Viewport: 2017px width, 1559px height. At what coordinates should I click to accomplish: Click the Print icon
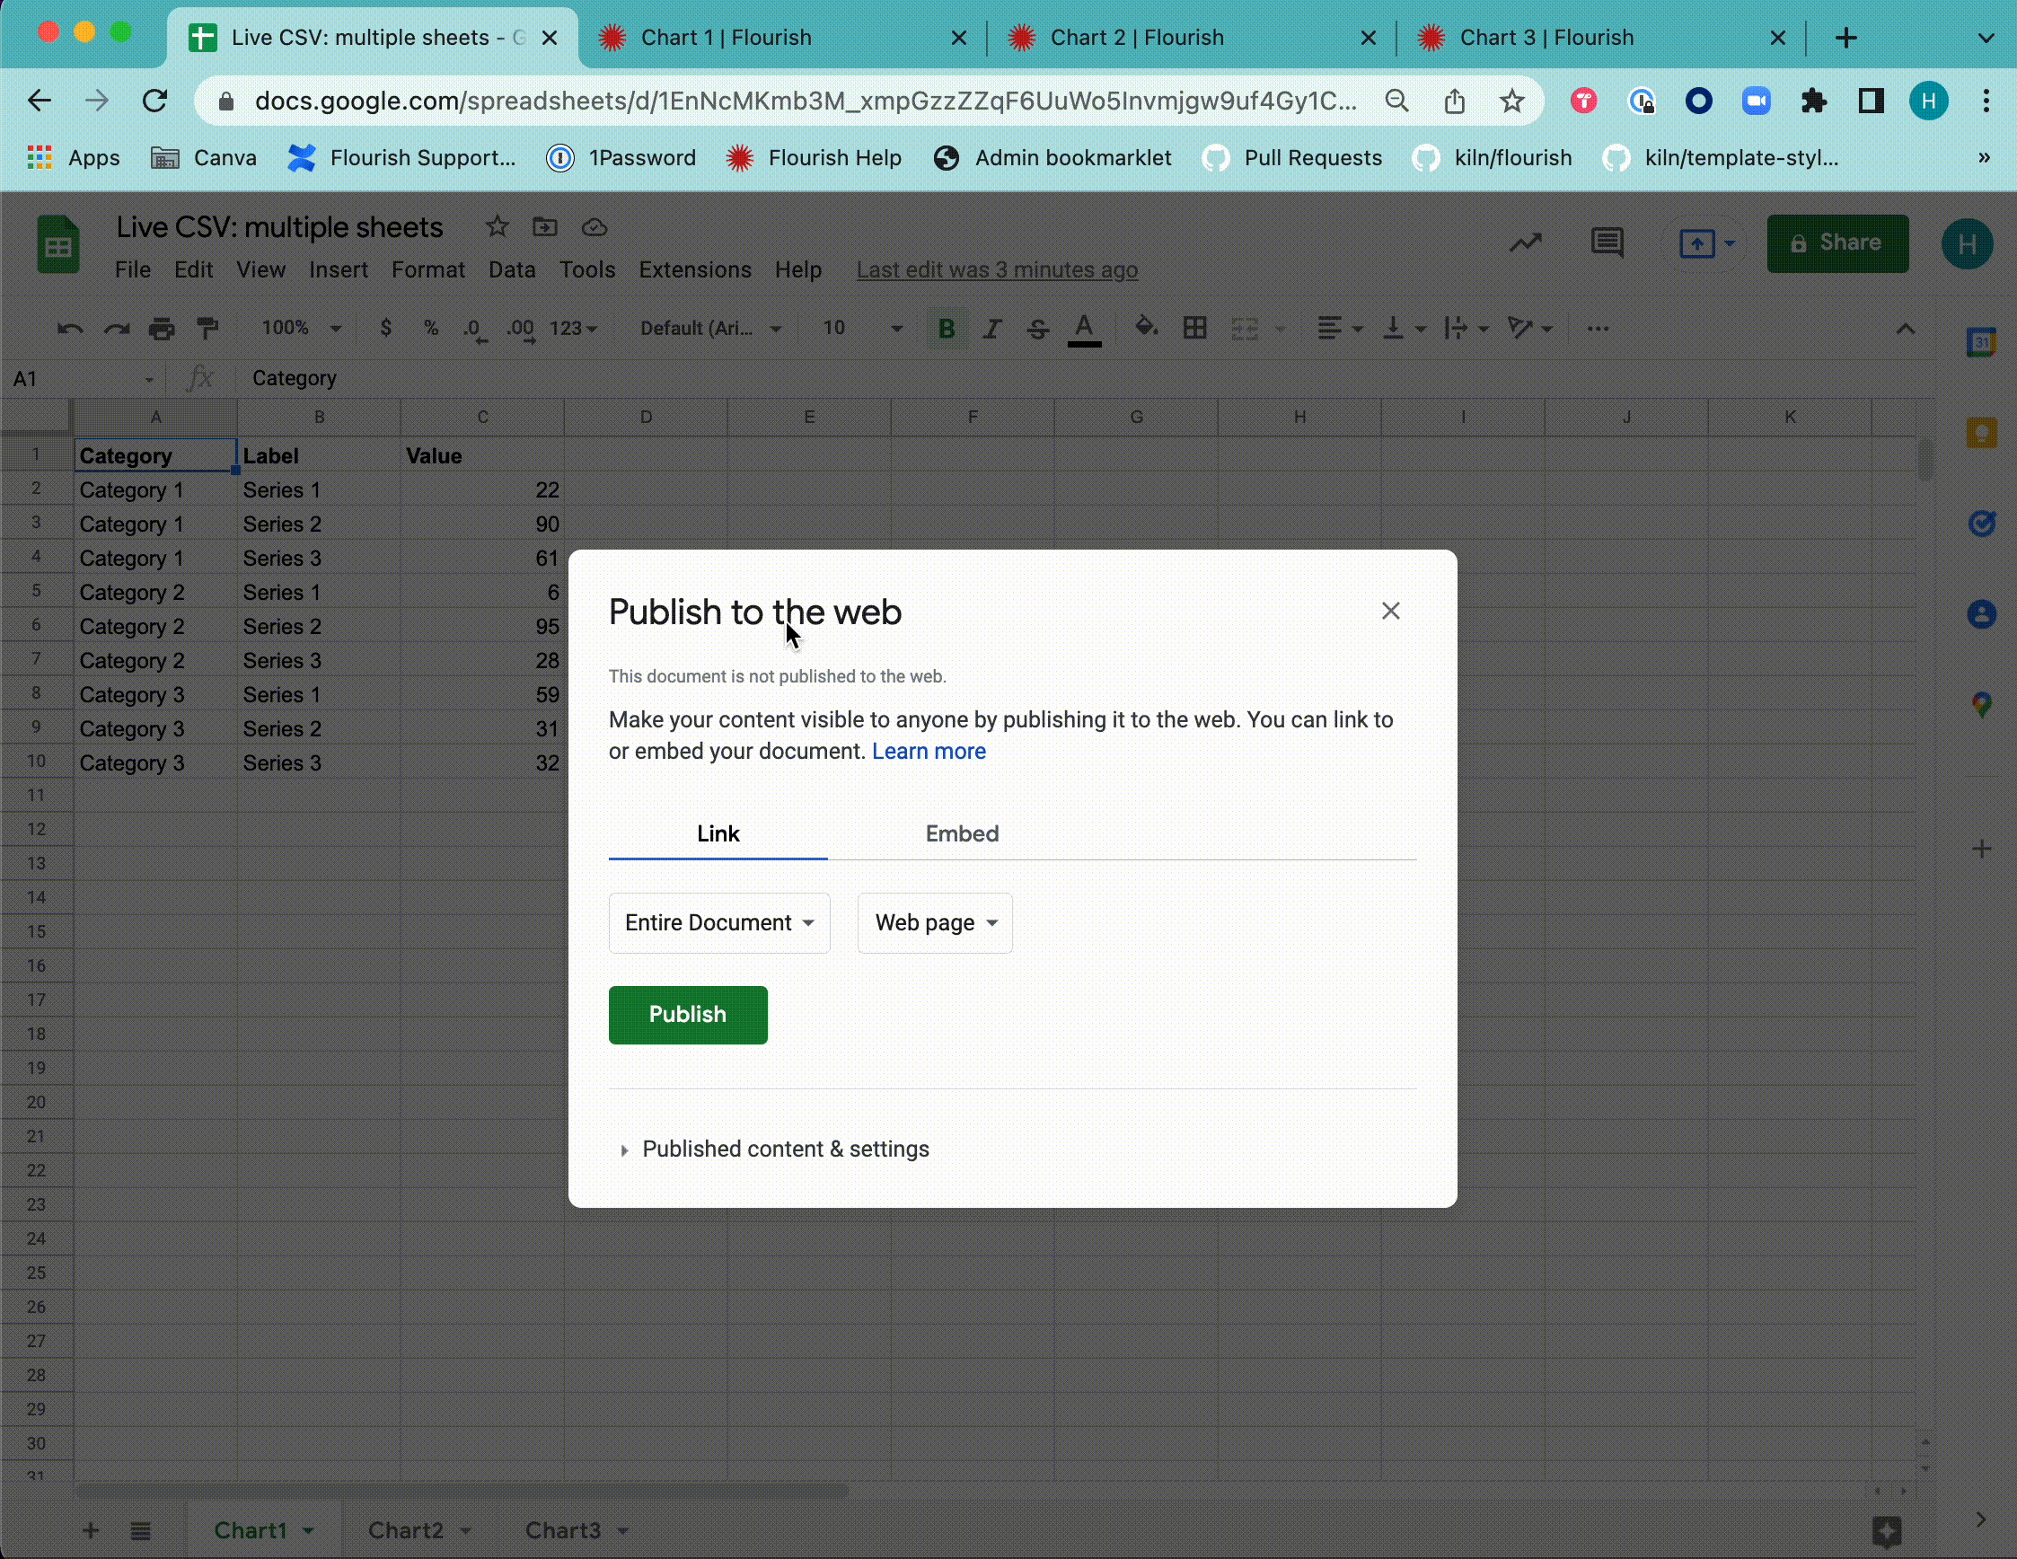(x=163, y=328)
